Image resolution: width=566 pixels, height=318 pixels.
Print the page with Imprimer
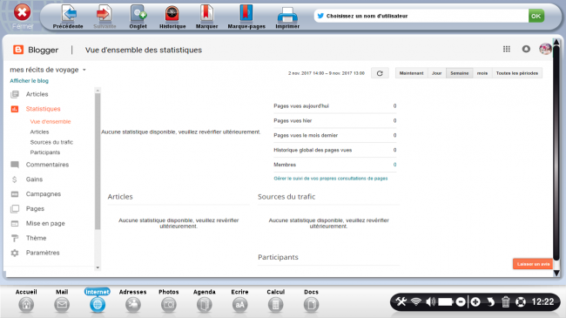tap(287, 17)
